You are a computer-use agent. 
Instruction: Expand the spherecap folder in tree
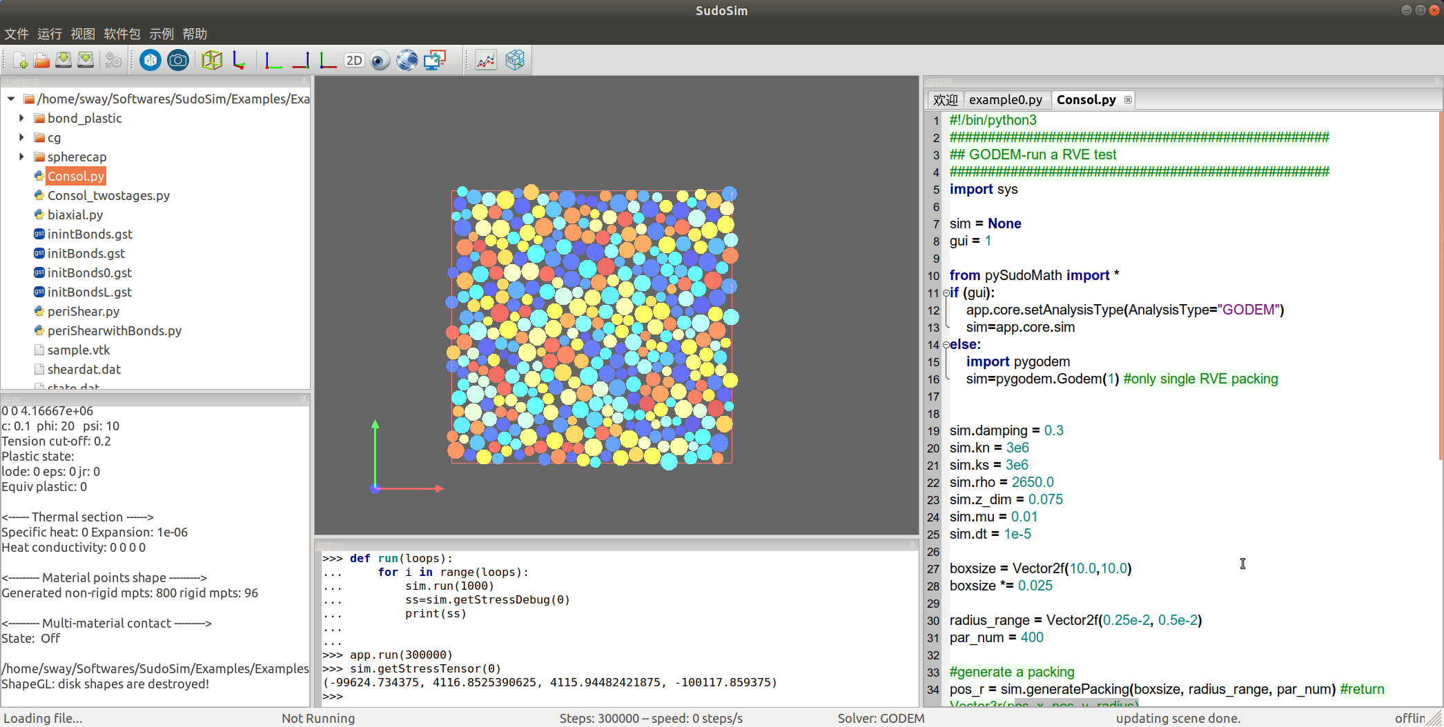tap(21, 157)
